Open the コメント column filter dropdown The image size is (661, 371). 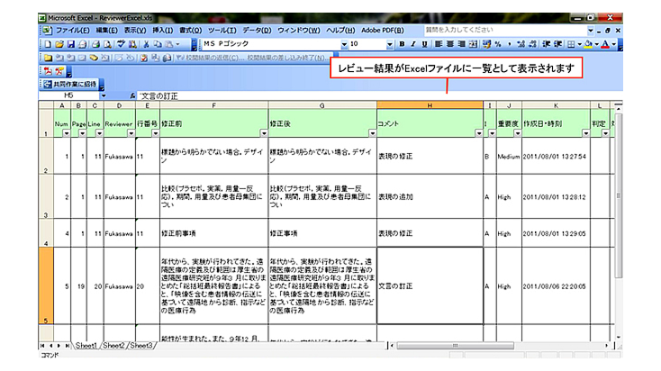[475, 133]
